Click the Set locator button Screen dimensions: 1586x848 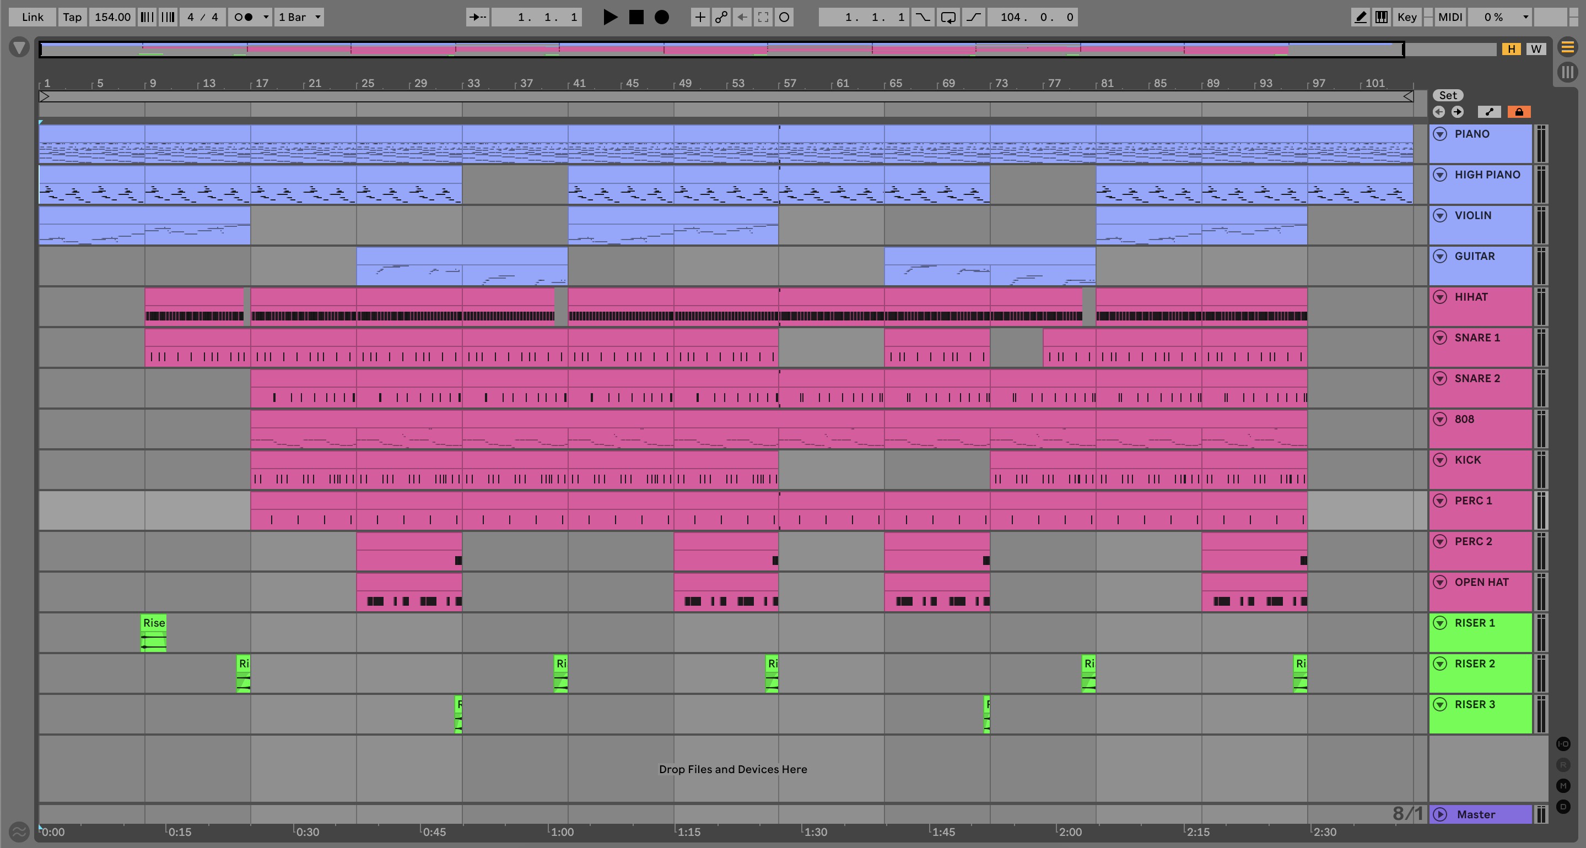point(1448,95)
